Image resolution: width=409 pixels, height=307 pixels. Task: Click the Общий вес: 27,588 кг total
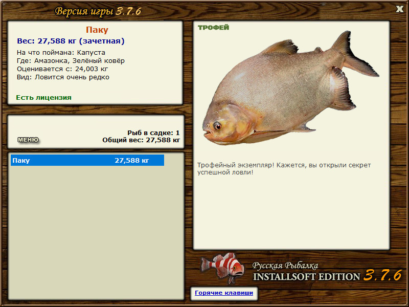(141, 140)
